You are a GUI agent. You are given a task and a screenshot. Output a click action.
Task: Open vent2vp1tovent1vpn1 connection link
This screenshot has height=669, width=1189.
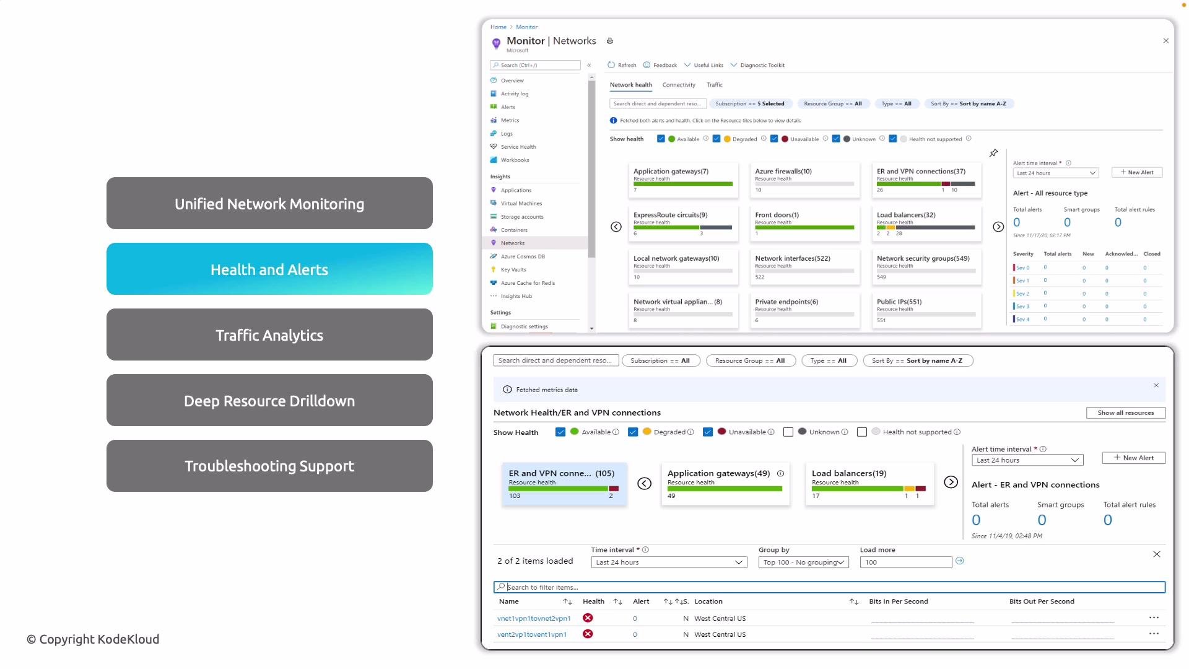[532, 634]
